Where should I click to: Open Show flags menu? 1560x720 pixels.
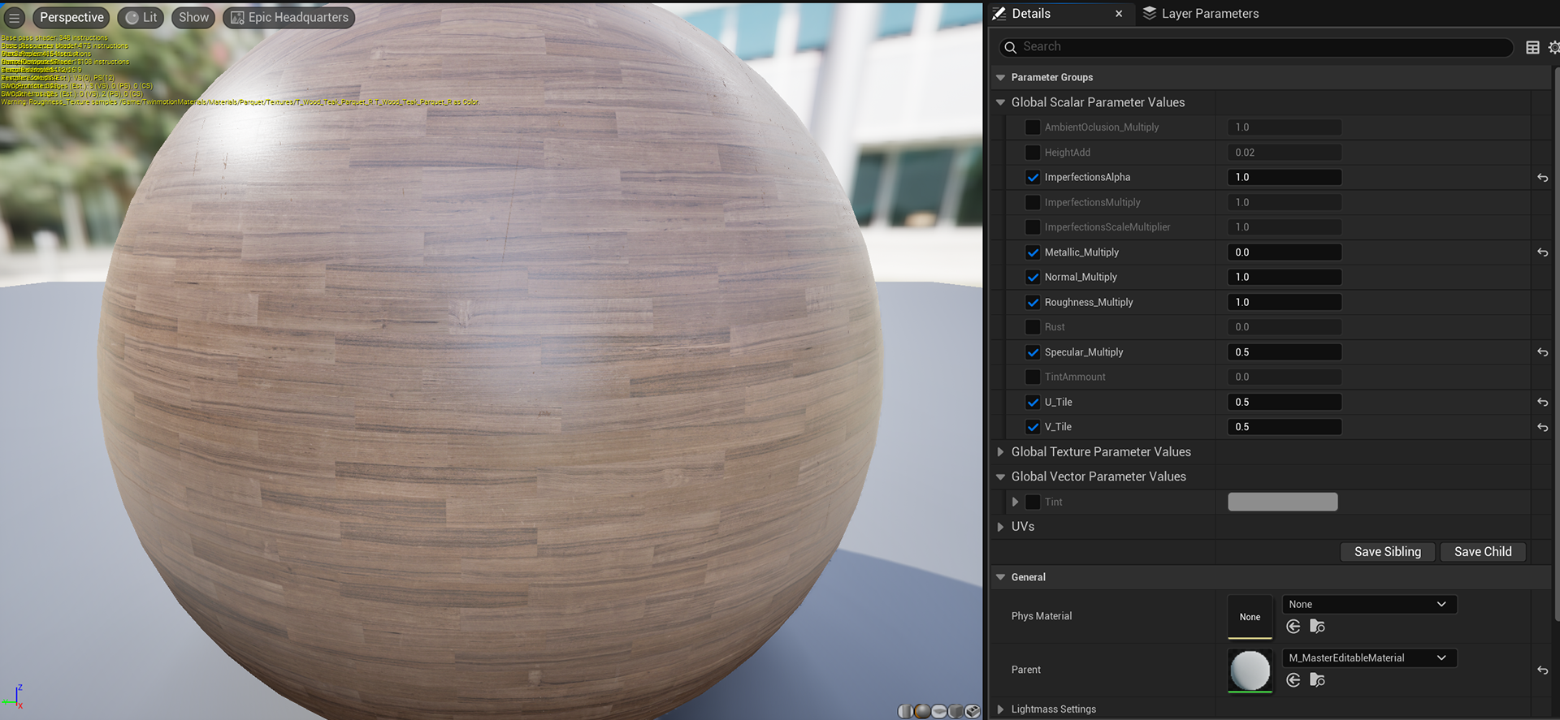193,17
